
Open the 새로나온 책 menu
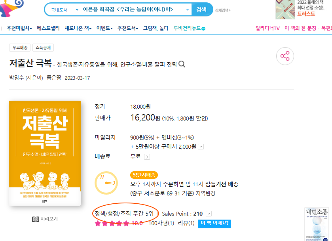point(78,28)
